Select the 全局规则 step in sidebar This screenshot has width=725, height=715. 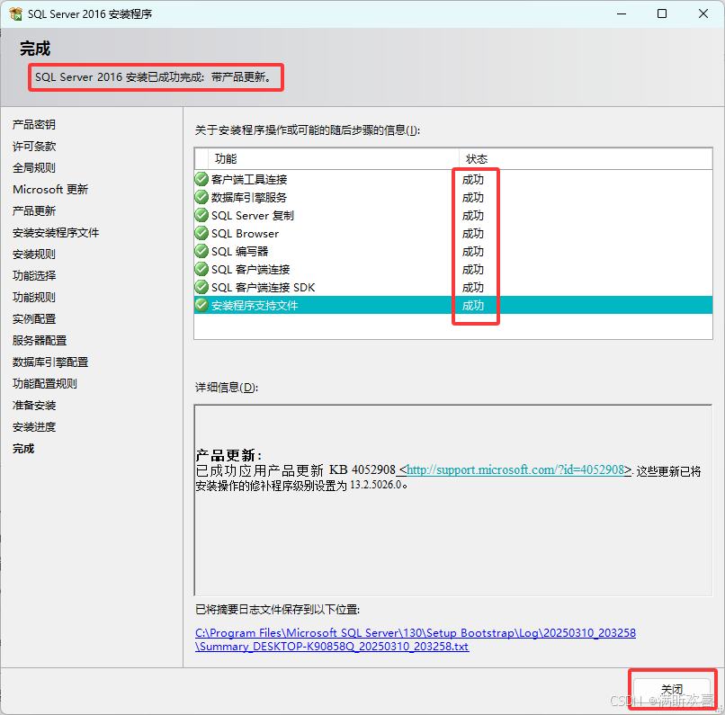[x=34, y=168]
